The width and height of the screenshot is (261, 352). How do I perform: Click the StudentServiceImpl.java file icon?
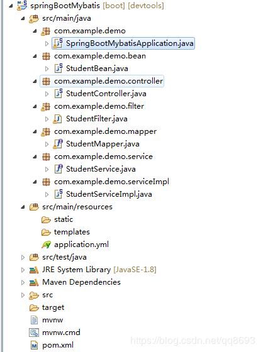(58, 194)
